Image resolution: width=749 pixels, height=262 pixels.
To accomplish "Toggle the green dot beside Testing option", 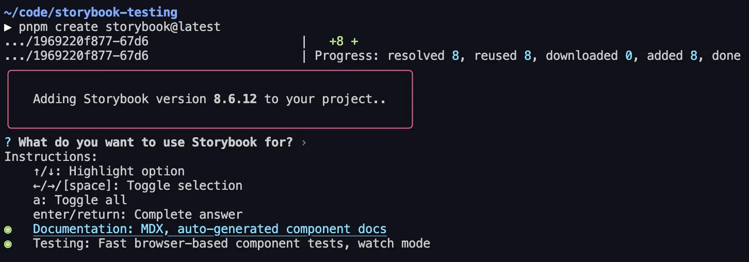I will coord(8,243).
